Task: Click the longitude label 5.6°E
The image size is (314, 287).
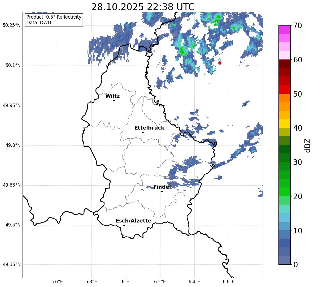Action: click(57, 282)
